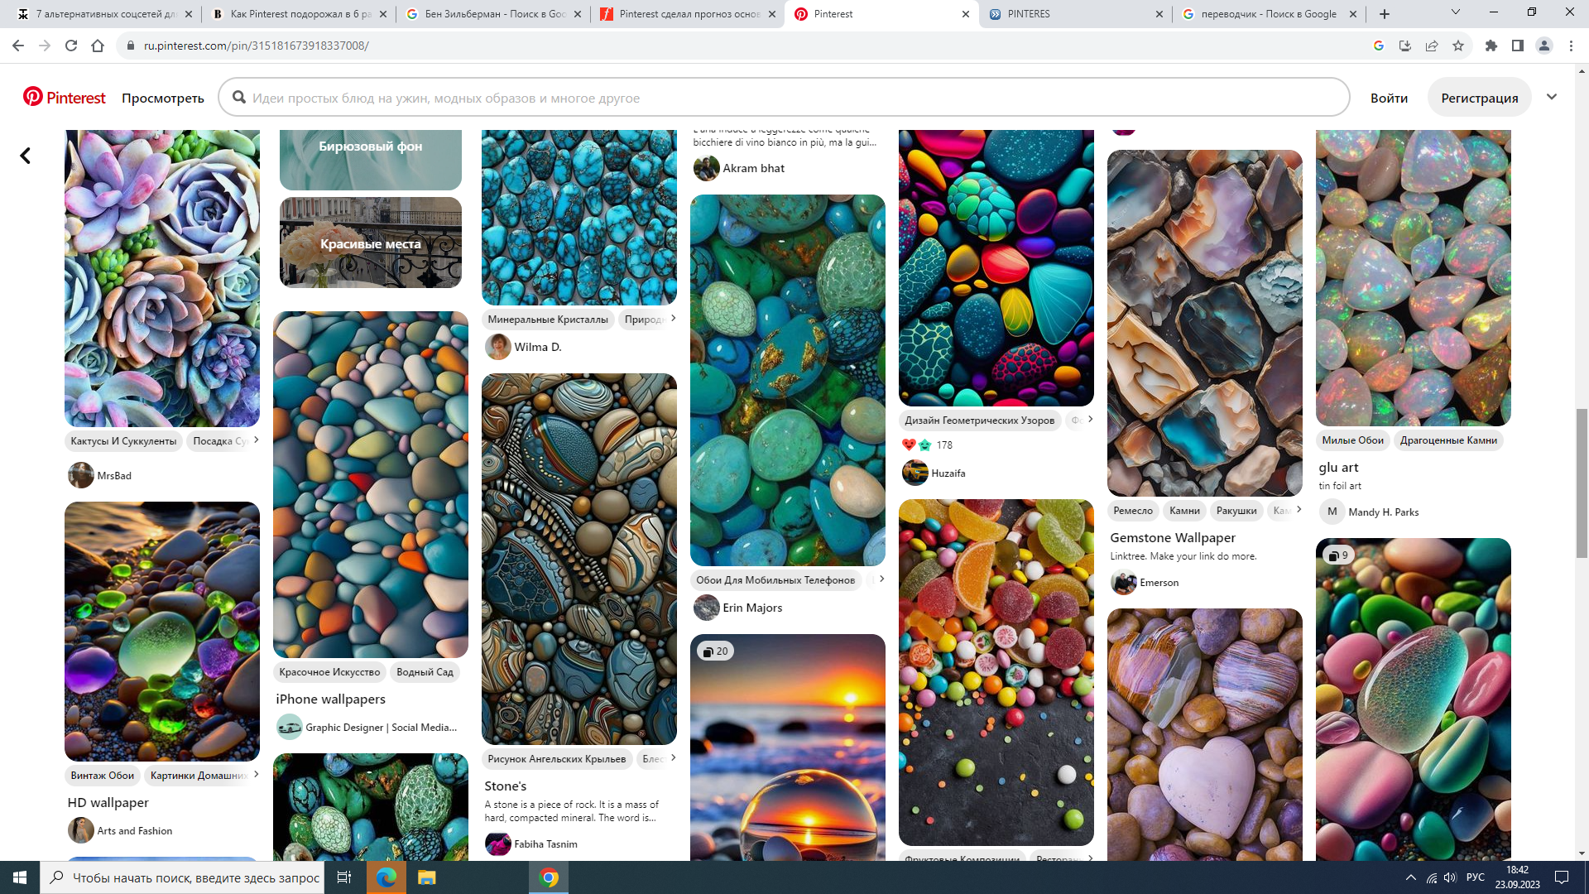1589x894 pixels.
Task: Show more tags after Картинки Домашних
Action: point(256,774)
